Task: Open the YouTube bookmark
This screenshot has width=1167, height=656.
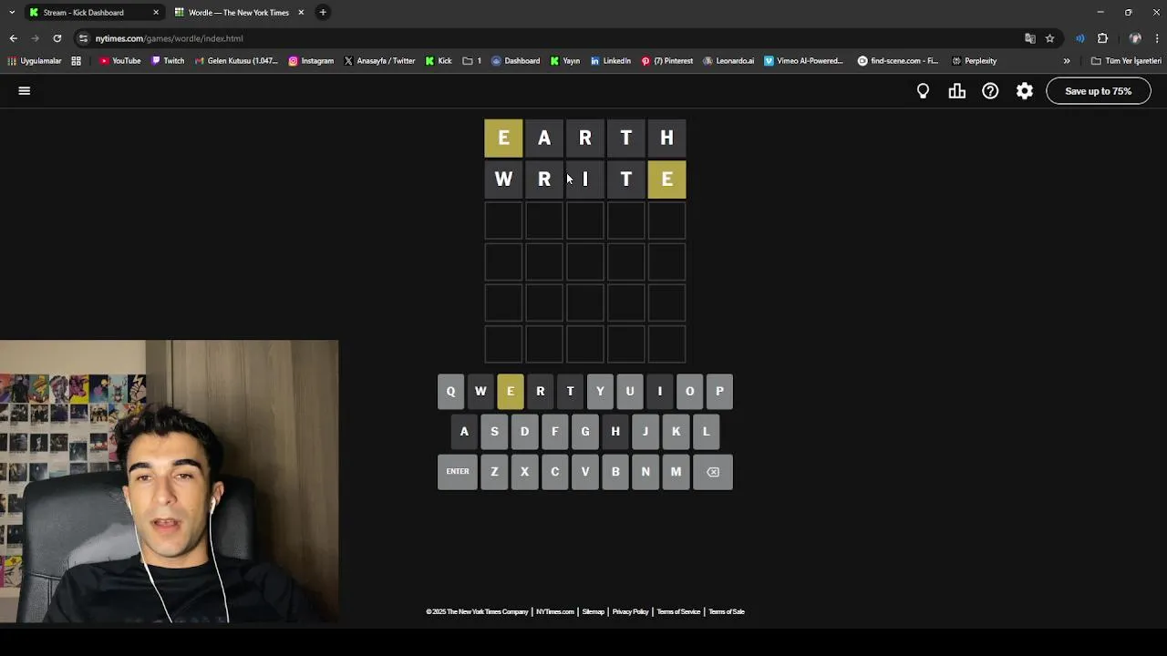Action: tap(120, 61)
